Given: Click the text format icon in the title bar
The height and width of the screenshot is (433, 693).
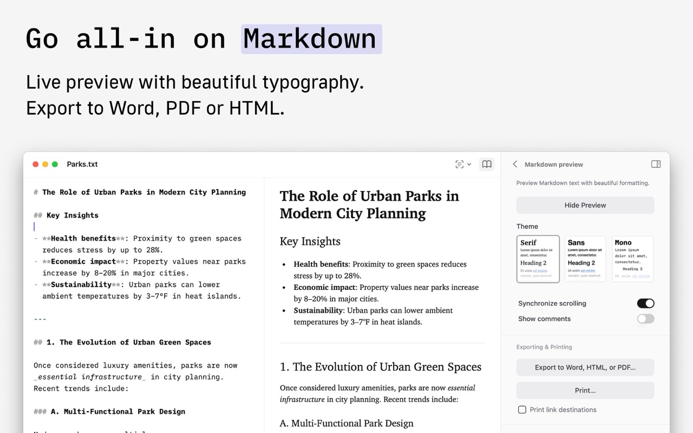Looking at the screenshot, I should pos(459,164).
